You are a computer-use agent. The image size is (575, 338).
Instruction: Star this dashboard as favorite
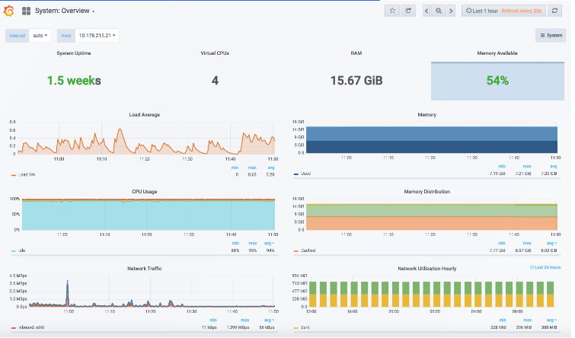click(392, 11)
